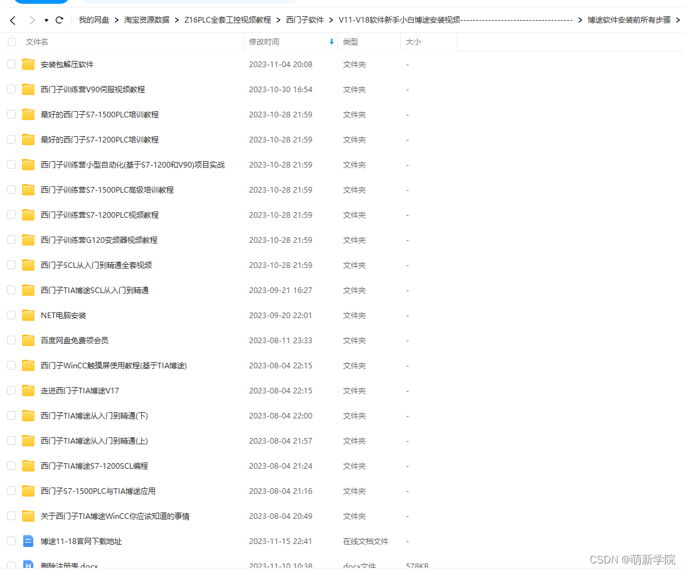The image size is (685, 571).
Task: Click online document icon of 博途11-18官网下载地址
Action: pyautogui.click(x=28, y=542)
